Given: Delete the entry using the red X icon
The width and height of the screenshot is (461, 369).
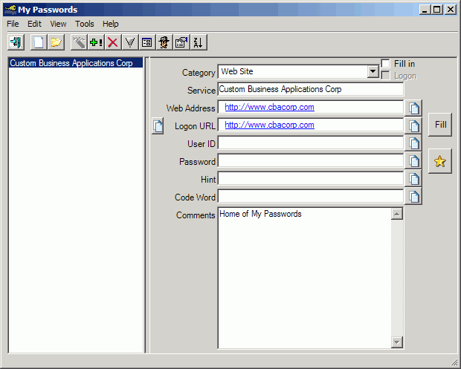Looking at the screenshot, I should click(x=113, y=42).
